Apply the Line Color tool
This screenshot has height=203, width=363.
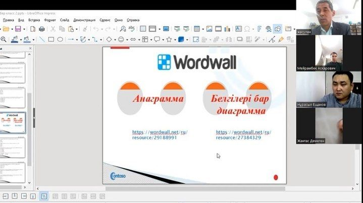(x=15, y=39)
